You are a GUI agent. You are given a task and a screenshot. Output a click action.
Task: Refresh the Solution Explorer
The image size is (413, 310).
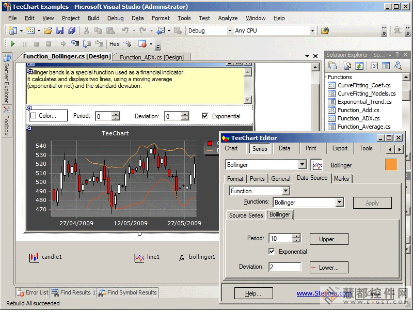359,66
